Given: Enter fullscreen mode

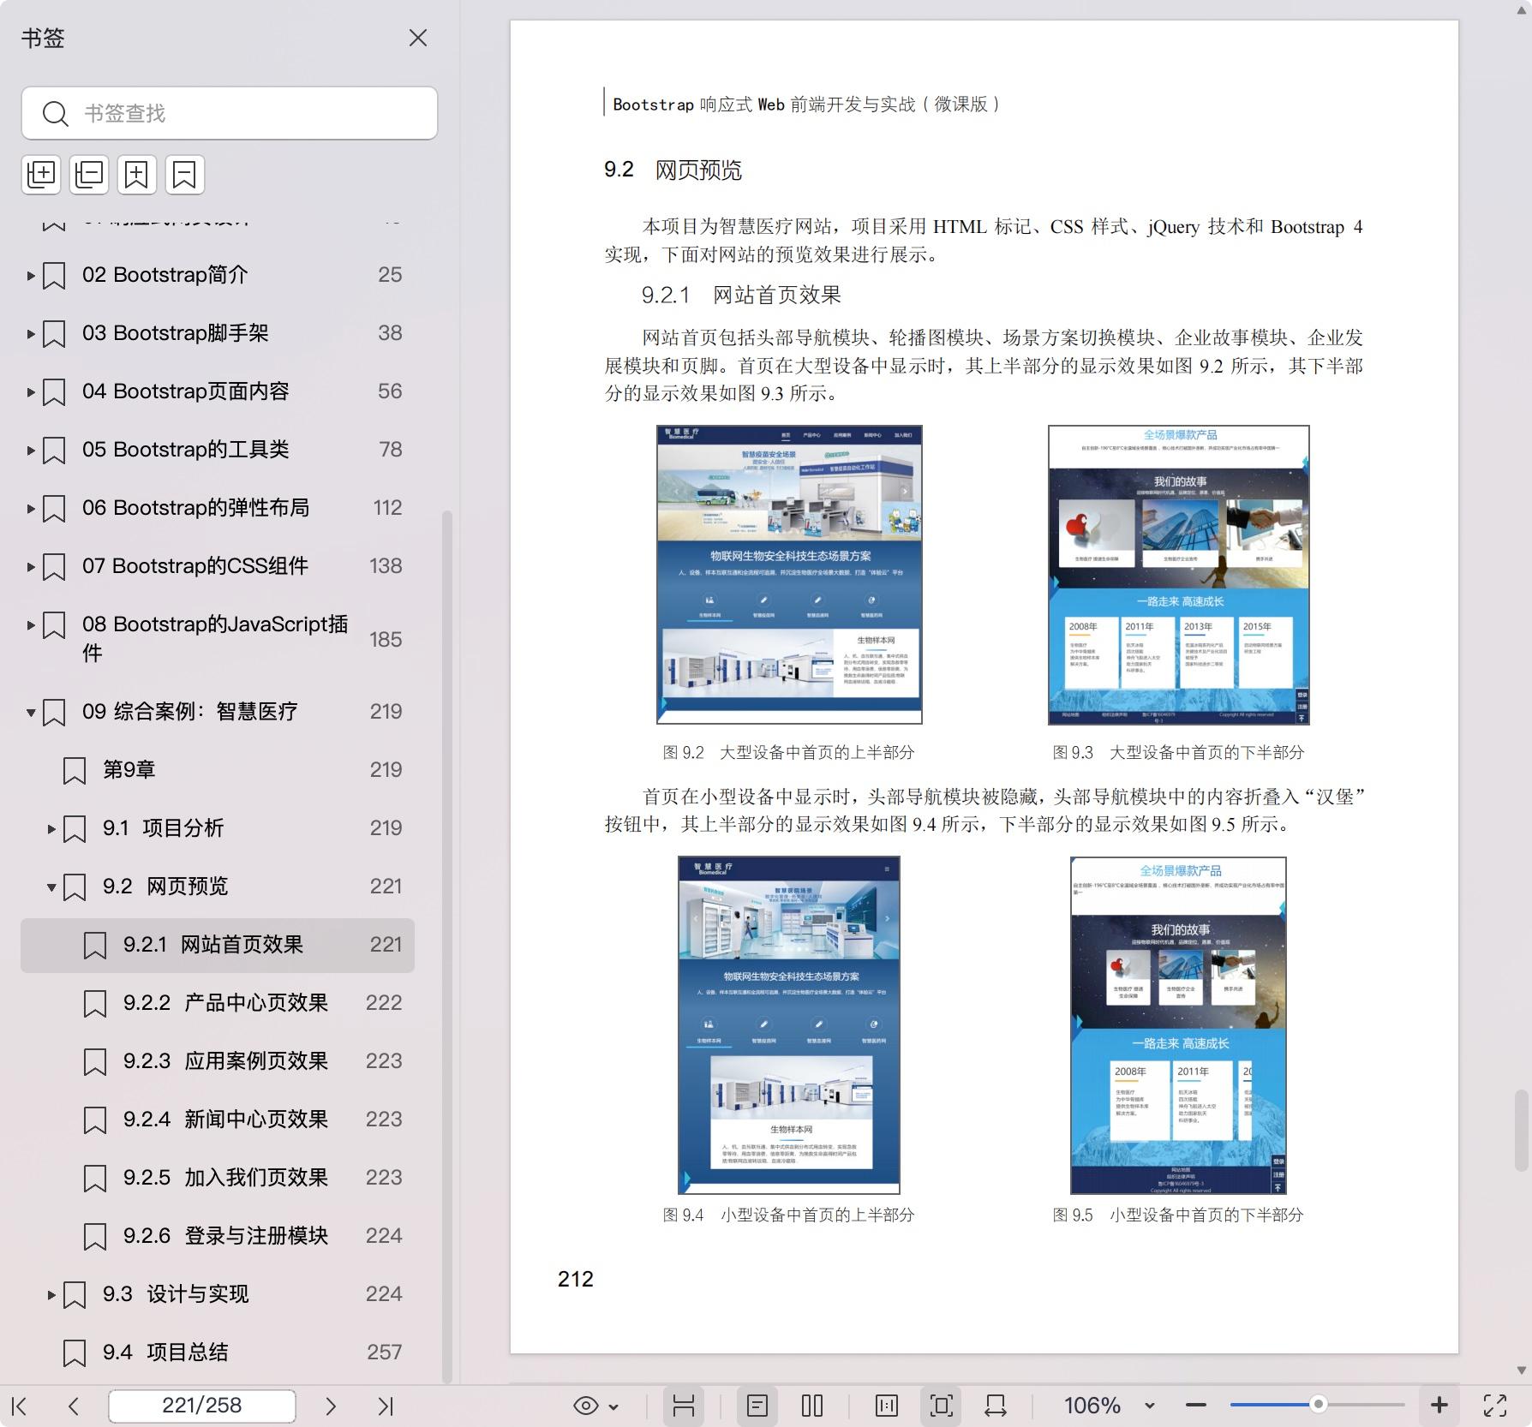Looking at the screenshot, I should coord(1495,1406).
